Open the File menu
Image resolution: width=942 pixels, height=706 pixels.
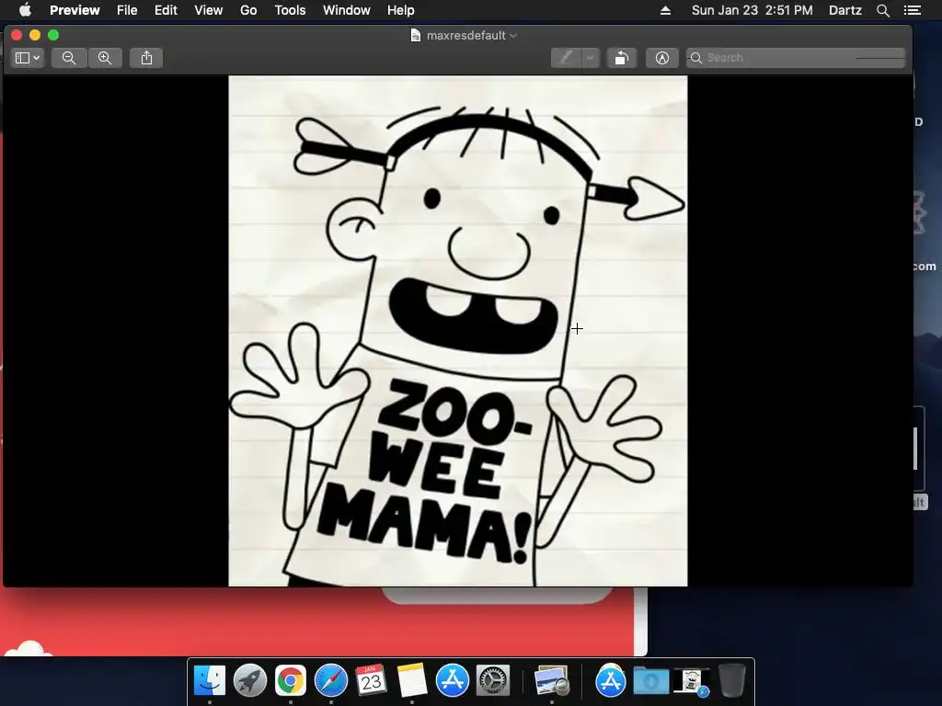(127, 10)
